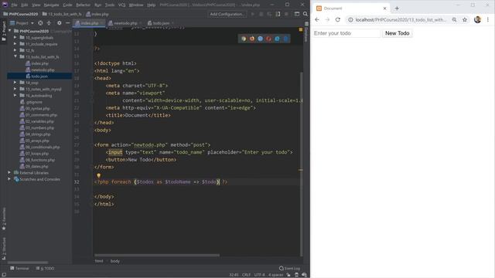This screenshot has width=495, height=278.
Task: Click the yellow inspection indicator square
Action: [x=301, y=29]
